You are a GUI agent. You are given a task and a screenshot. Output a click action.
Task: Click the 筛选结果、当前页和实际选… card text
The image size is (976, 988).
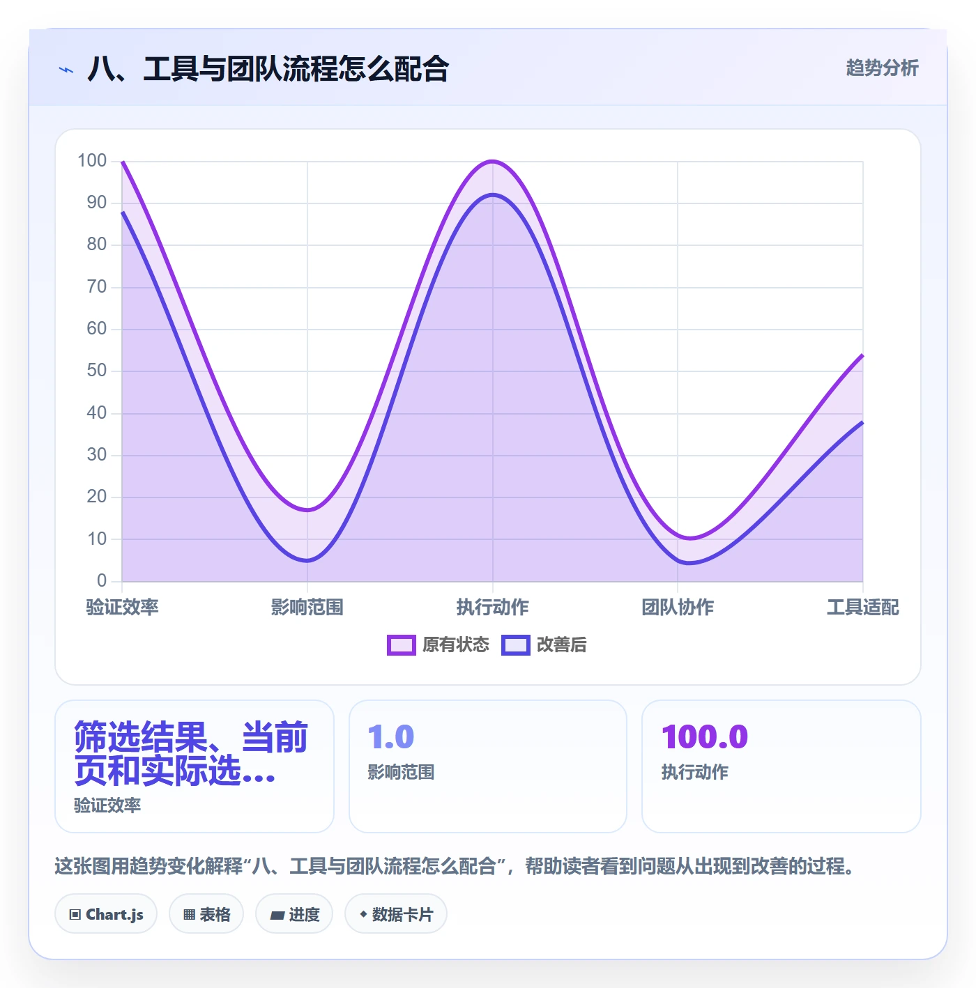point(191,754)
